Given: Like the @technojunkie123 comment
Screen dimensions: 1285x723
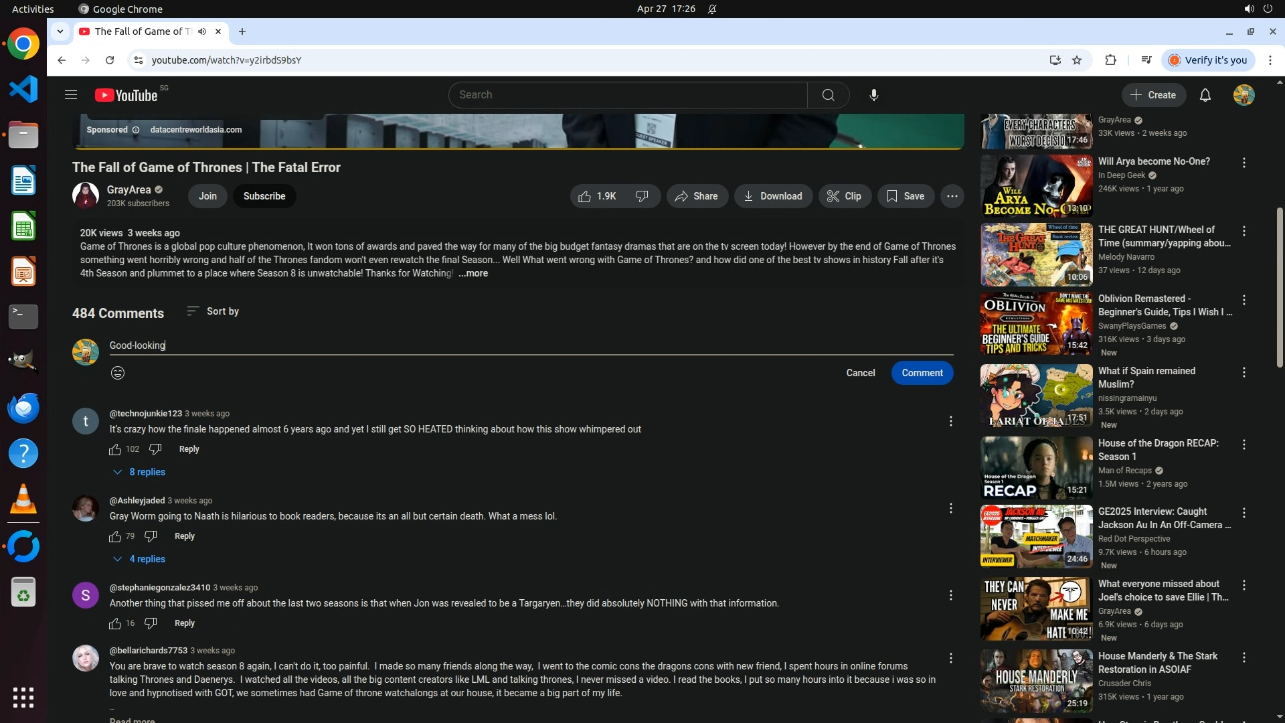Looking at the screenshot, I should pos(115,449).
